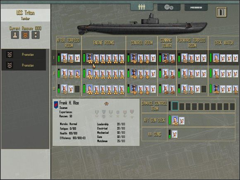Open the crew management tab with three figures
The width and height of the screenshot is (240, 180).
[142, 7]
